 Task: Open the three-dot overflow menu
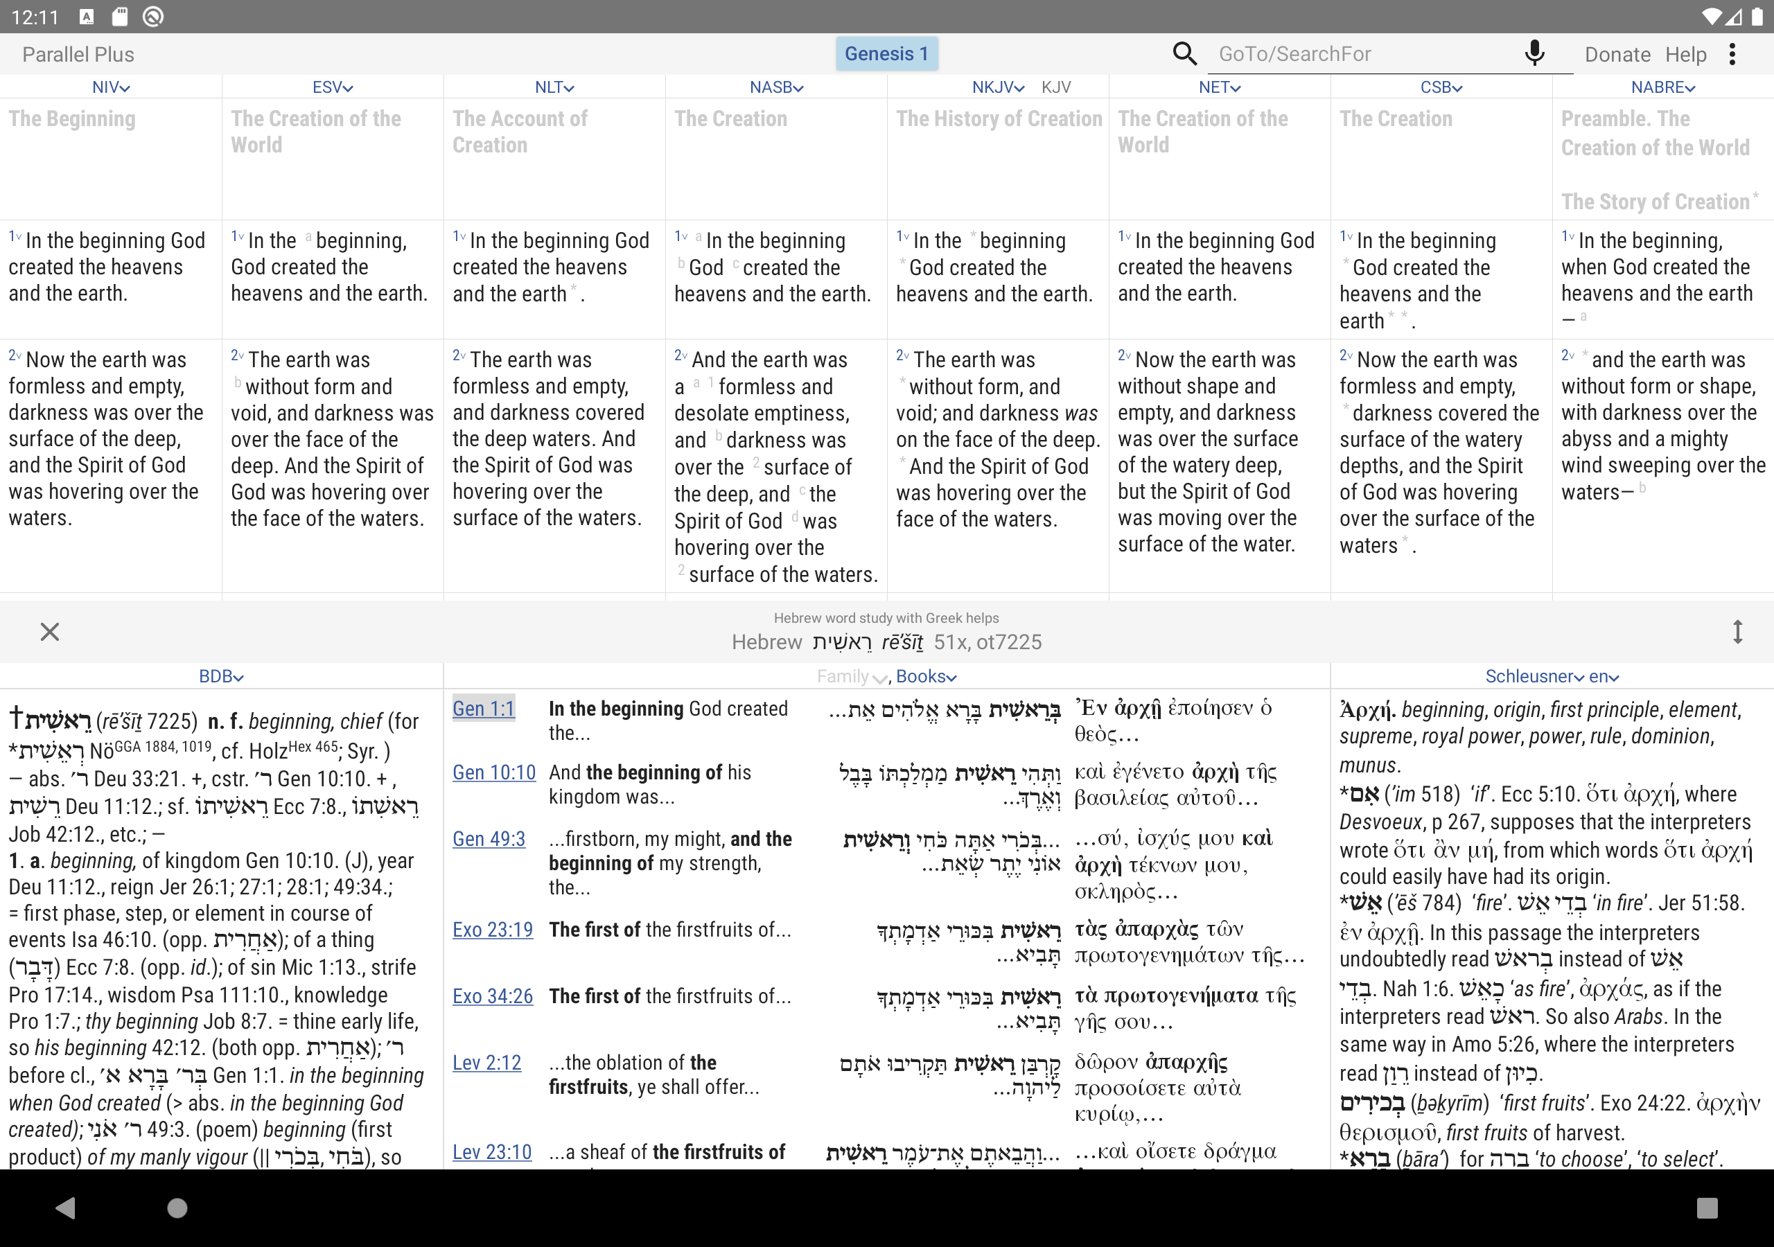coord(1732,53)
